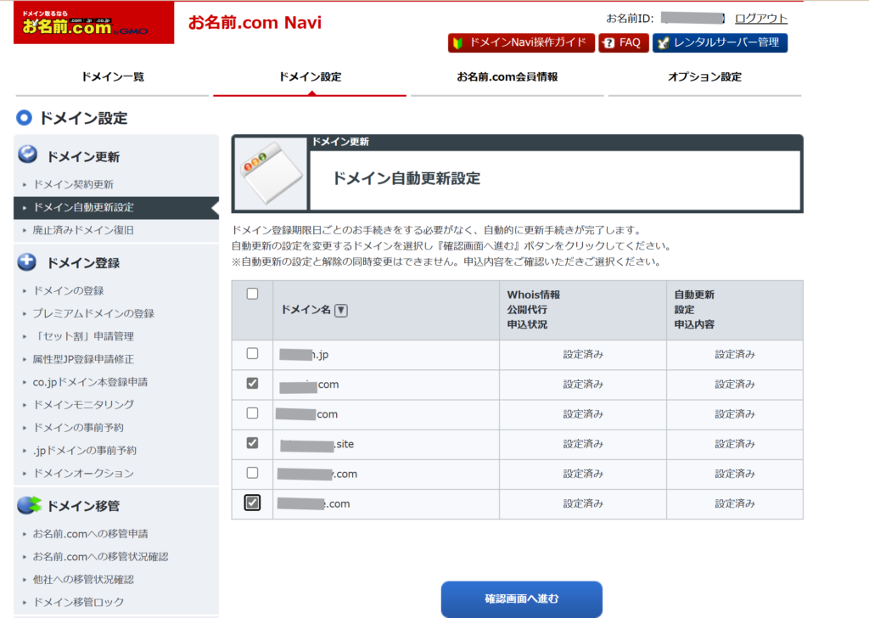Click the ドメイン移管 sidebar section heading
Screen dimensions: 869x618
pyautogui.click(x=83, y=505)
